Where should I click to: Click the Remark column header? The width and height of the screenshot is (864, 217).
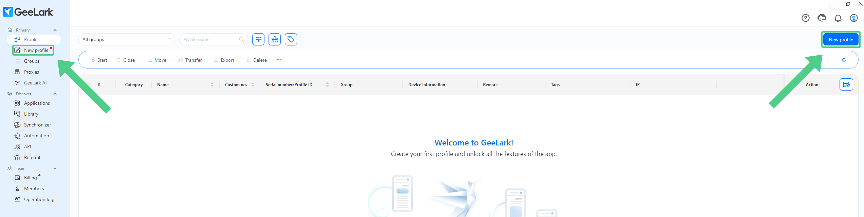point(490,85)
